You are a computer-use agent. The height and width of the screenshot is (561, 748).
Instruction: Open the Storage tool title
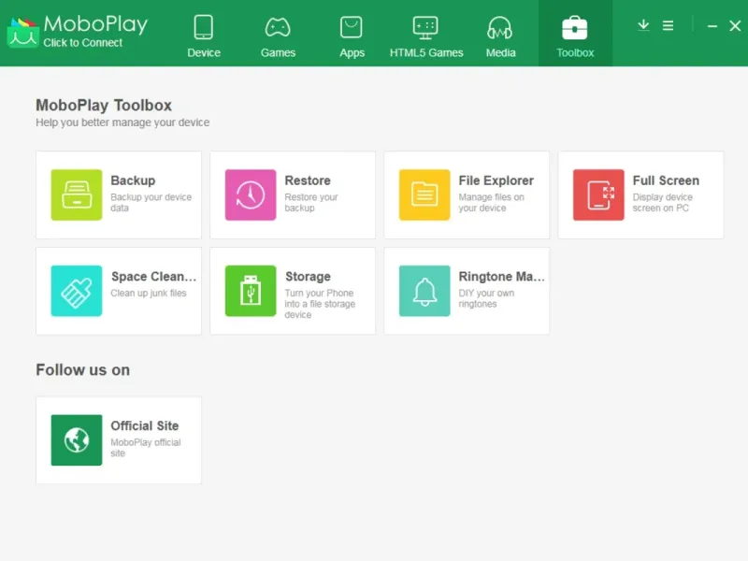pos(308,277)
